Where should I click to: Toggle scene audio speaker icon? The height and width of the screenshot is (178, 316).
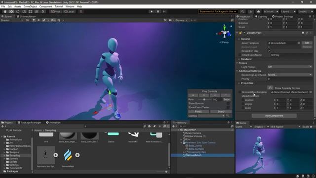(39, 20)
